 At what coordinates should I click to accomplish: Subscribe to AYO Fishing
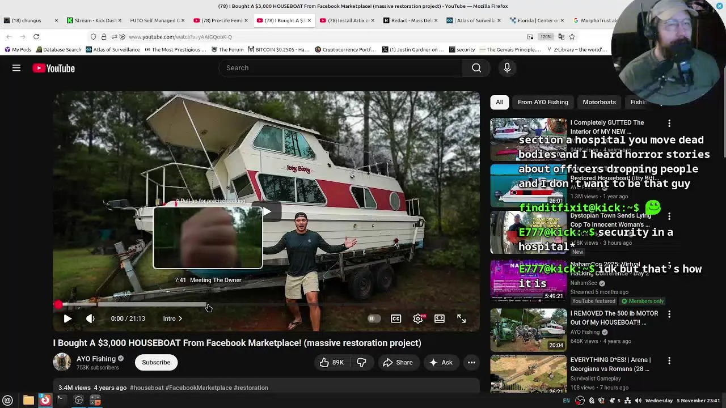[x=156, y=363]
